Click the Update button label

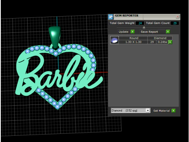[124, 32]
